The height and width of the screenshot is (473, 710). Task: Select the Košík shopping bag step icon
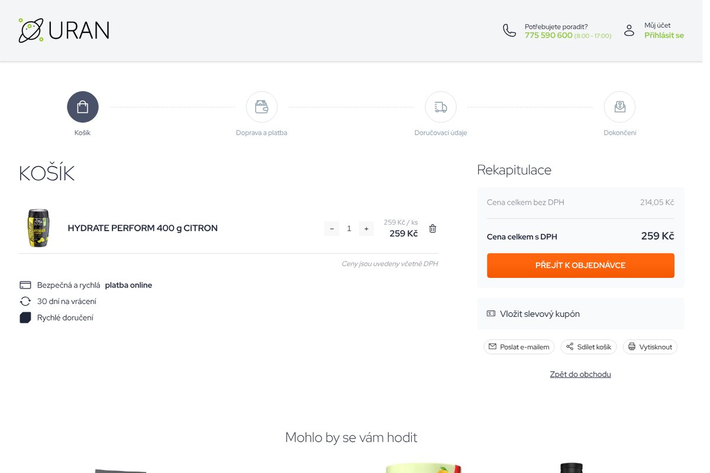click(83, 107)
